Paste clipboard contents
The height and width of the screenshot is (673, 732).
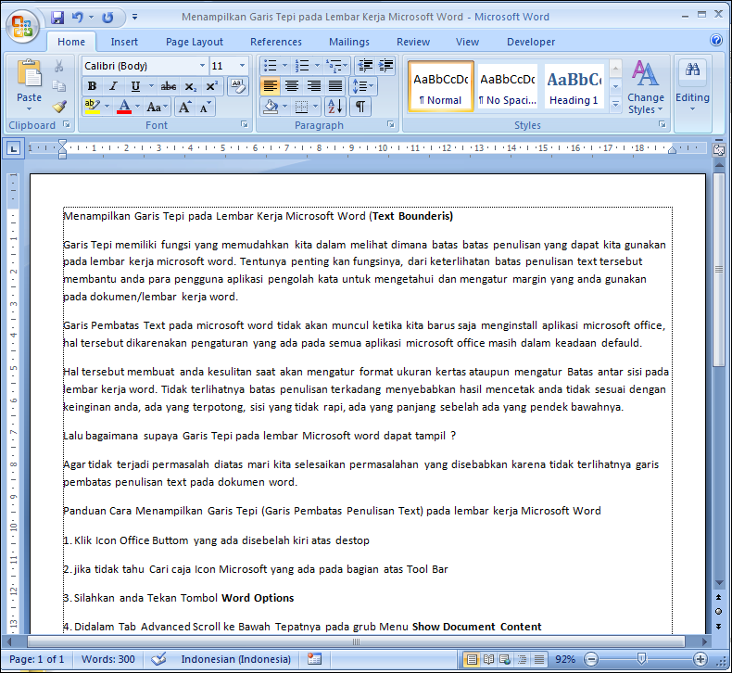point(29,85)
